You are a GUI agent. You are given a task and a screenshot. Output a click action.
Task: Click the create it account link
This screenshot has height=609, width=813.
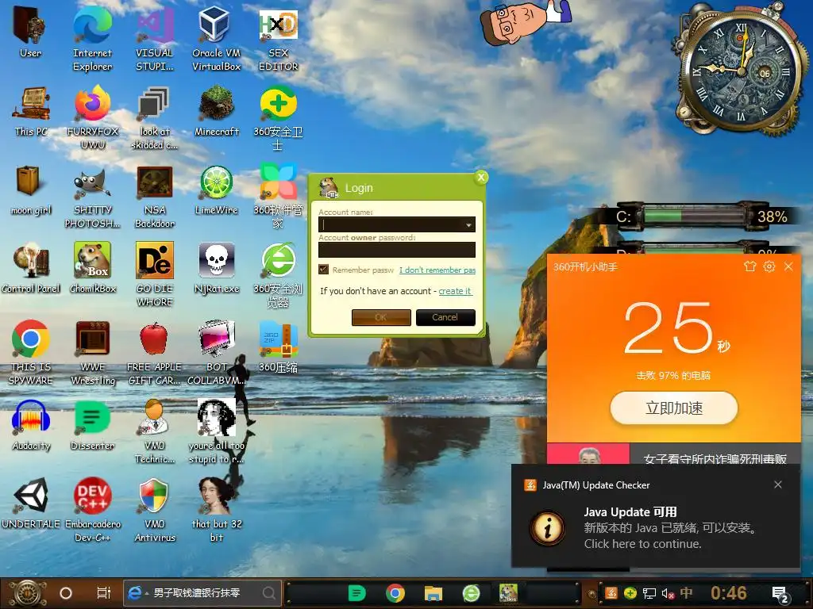point(455,291)
